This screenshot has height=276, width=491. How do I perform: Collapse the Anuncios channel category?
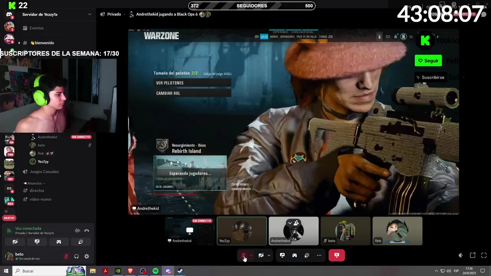click(x=34, y=183)
